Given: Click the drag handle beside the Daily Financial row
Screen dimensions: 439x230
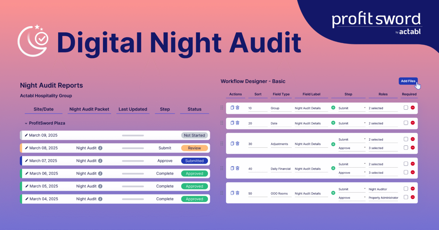Looking at the screenshot, I should [222, 168].
